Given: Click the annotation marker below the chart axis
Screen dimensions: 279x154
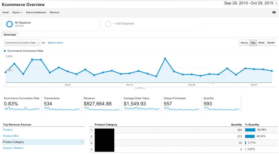Looking at the screenshot, I should pyautogui.click(x=212, y=83).
